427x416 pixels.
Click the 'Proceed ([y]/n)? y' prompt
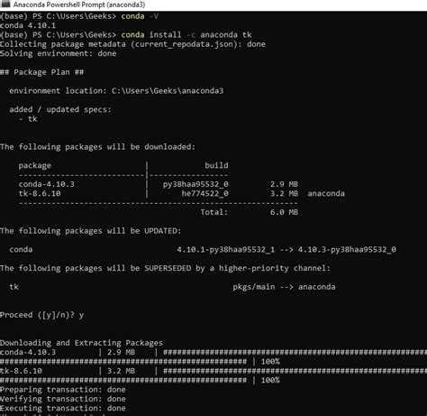click(41, 315)
